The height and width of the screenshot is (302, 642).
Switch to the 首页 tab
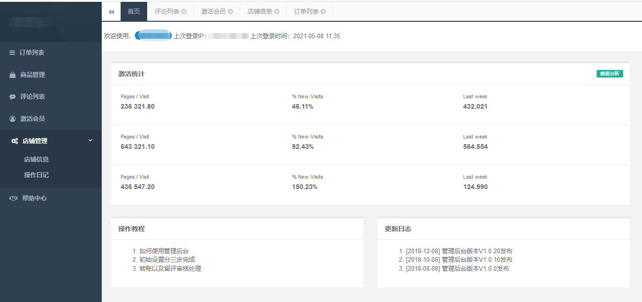(134, 12)
